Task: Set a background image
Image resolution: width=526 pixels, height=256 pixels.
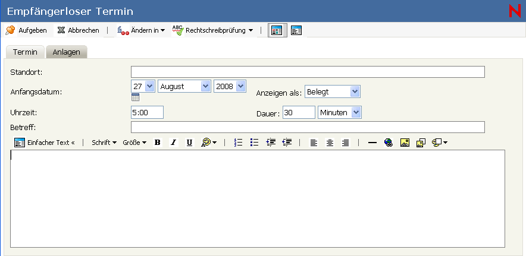Action: click(421, 143)
